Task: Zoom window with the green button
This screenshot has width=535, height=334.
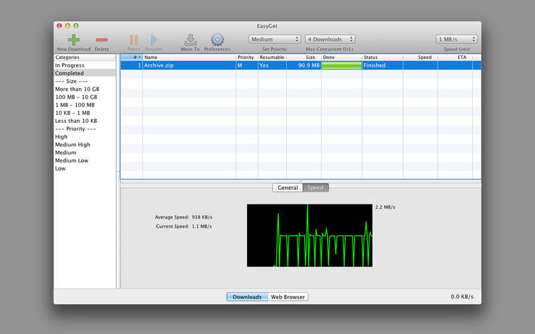Action: (x=76, y=26)
